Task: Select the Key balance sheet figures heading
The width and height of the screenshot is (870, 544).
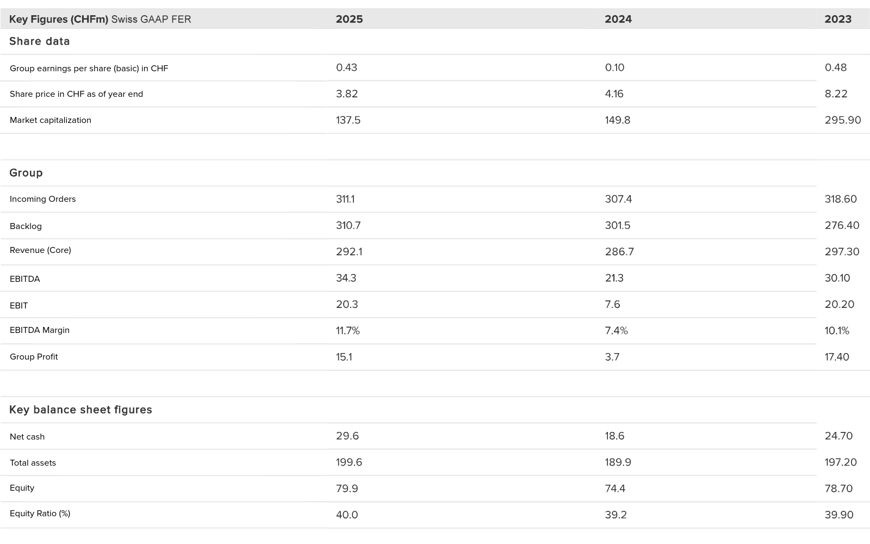Action: [x=80, y=410]
